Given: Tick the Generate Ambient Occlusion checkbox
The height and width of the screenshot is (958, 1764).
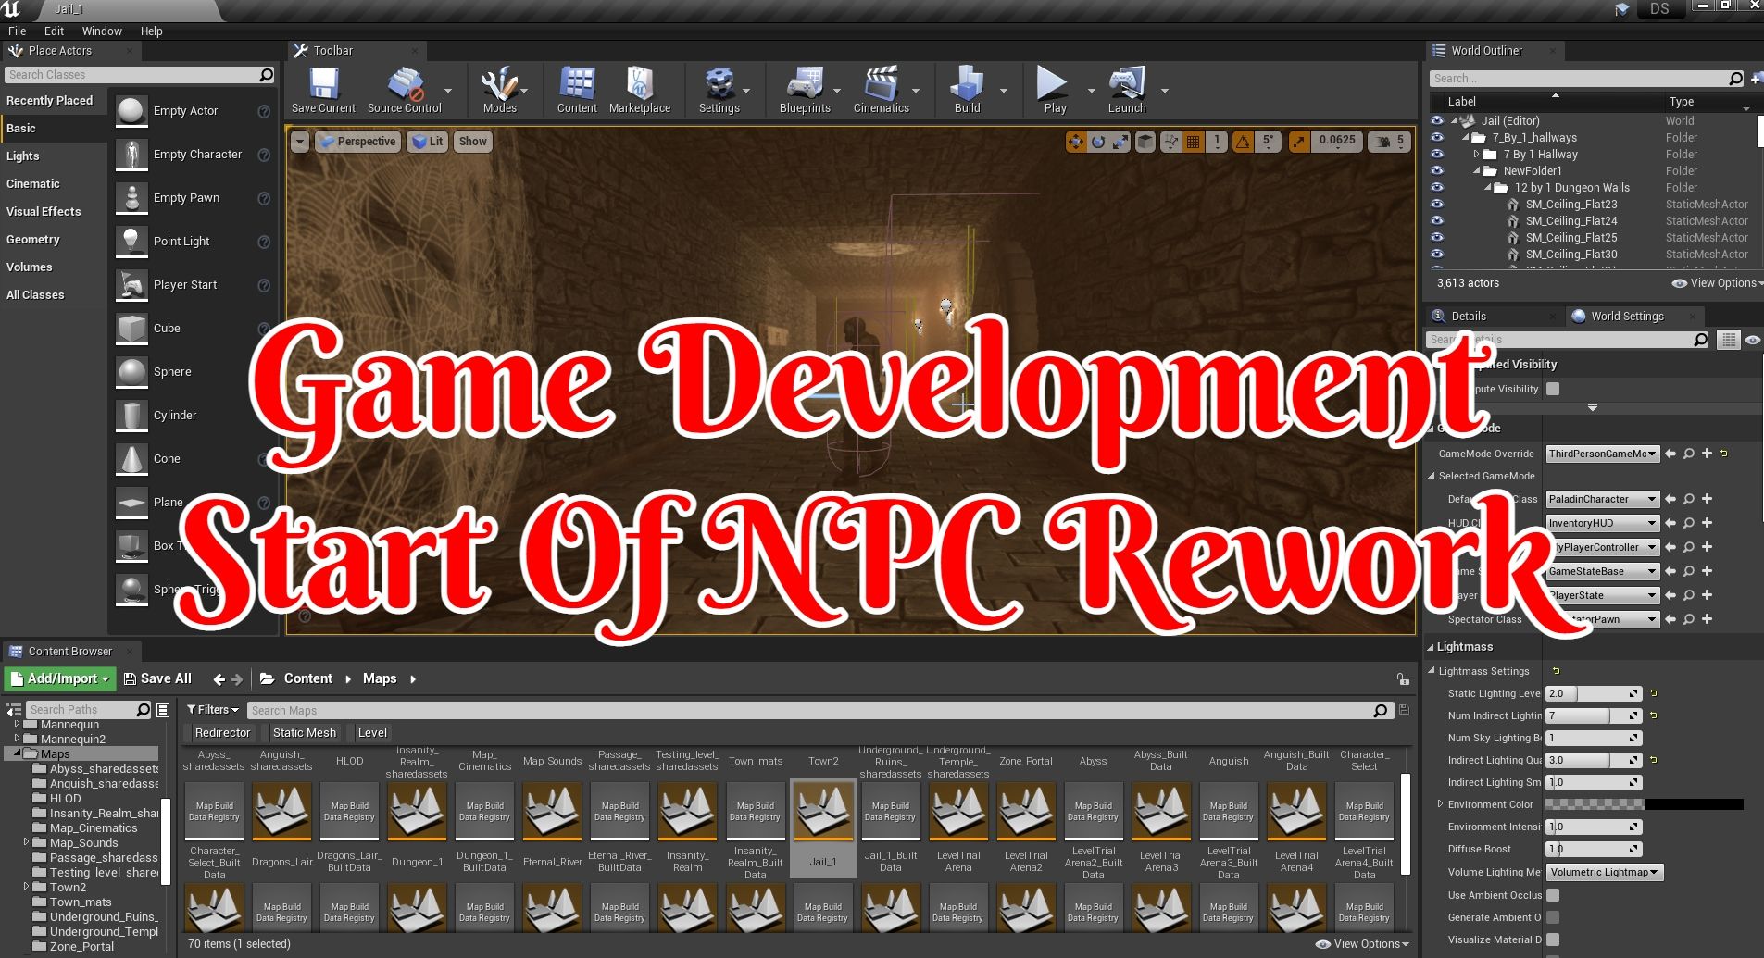Looking at the screenshot, I should click(x=1553, y=917).
